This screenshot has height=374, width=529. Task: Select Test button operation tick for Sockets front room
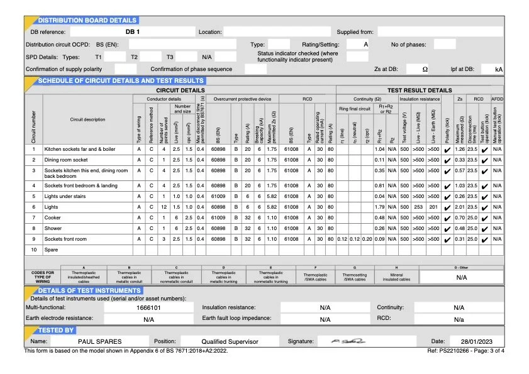coord(485,239)
